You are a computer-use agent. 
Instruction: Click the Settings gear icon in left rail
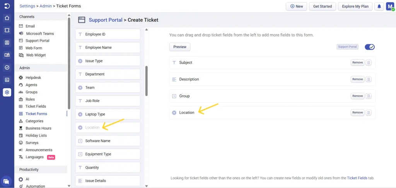7,92
